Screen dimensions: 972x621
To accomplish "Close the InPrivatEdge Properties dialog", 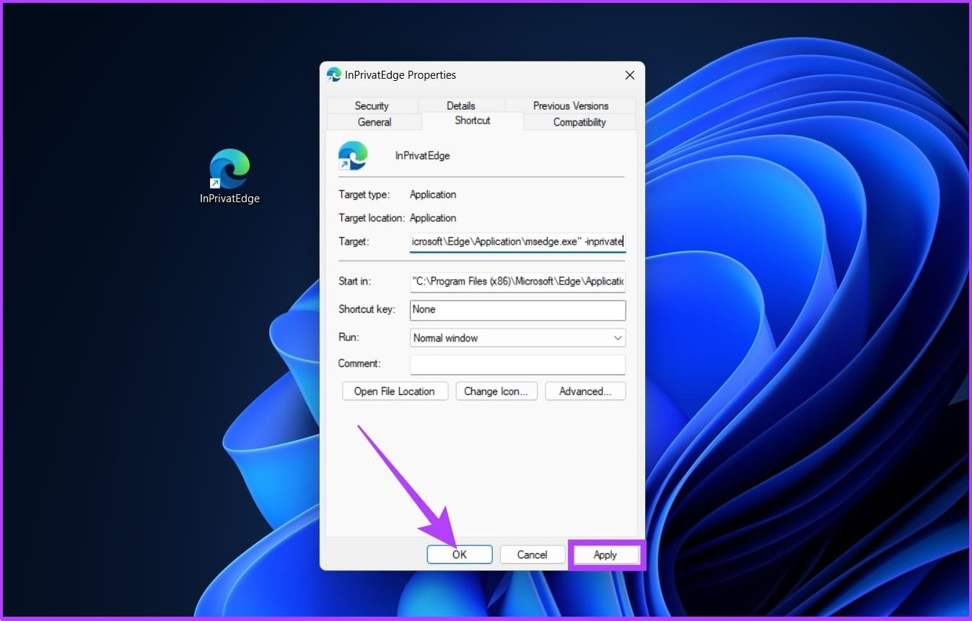I will point(629,75).
